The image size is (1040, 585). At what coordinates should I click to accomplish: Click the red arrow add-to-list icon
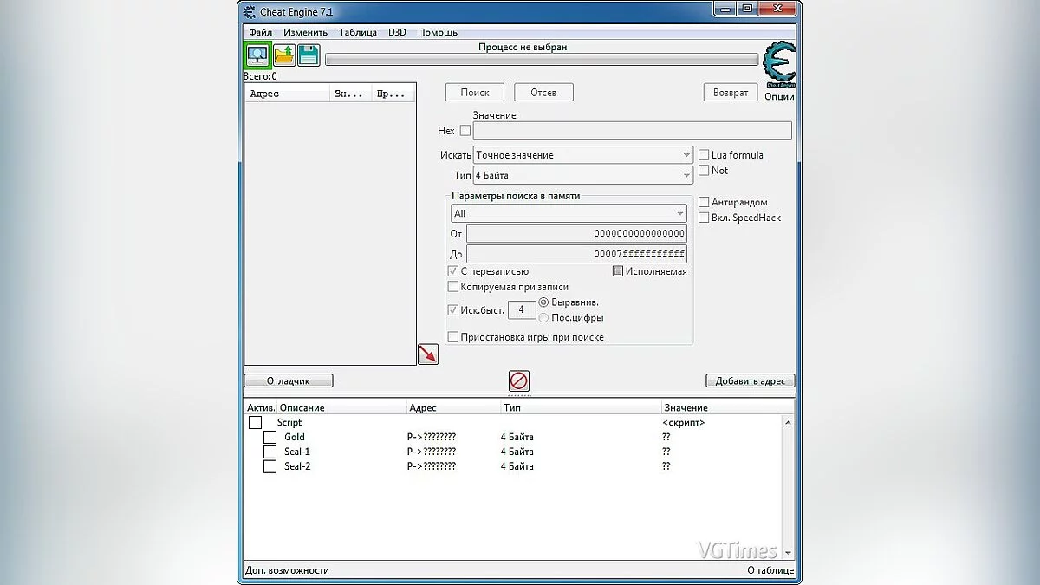pos(428,354)
